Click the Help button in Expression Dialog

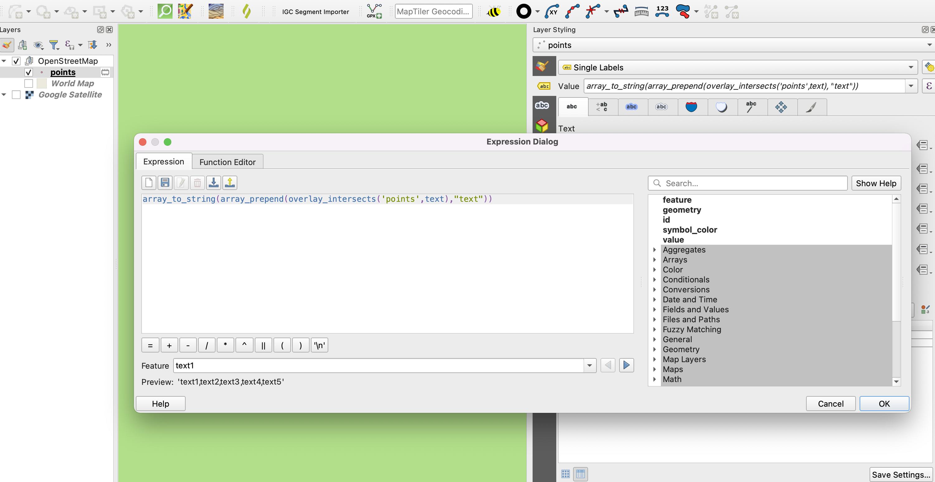click(x=160, y=404)
